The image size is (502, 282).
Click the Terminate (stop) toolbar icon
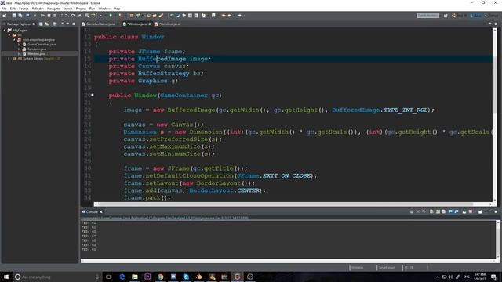coord(55,16)
